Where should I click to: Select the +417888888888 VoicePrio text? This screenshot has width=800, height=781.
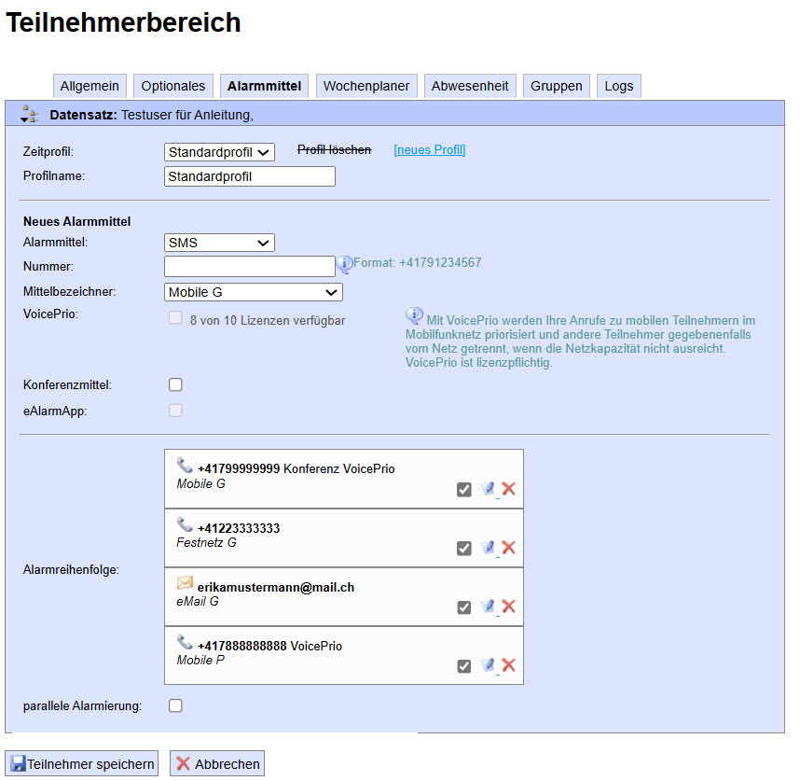tap(269, 647)
